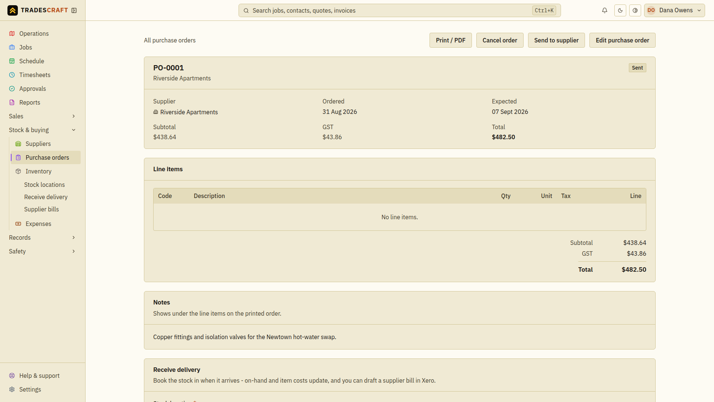Open Receive delivery in sidebar
The height and width of the screenshot is (402, 714).
pyautogui.click(x=46, y=197)
